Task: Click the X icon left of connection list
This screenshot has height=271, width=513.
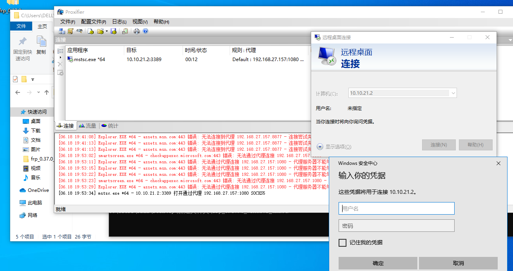Action: 60,64
